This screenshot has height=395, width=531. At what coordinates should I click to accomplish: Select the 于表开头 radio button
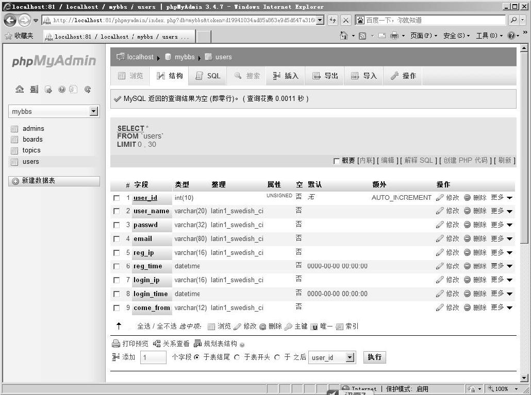click(x=237, y=357)
